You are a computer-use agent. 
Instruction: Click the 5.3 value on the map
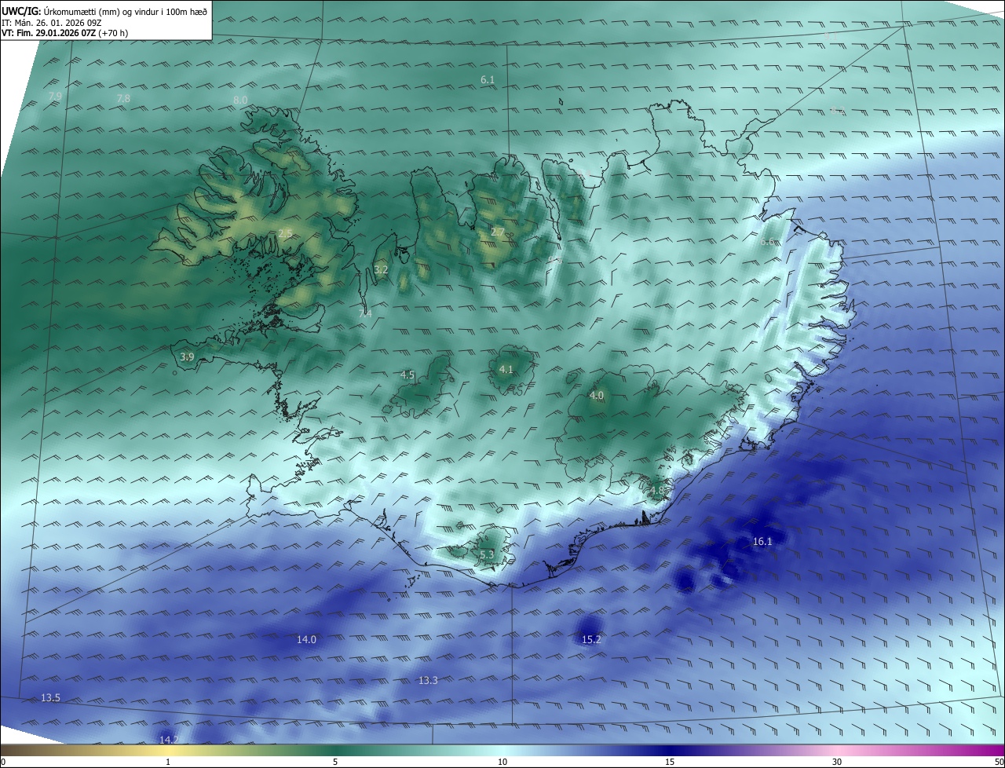click(x=487, y=554)
